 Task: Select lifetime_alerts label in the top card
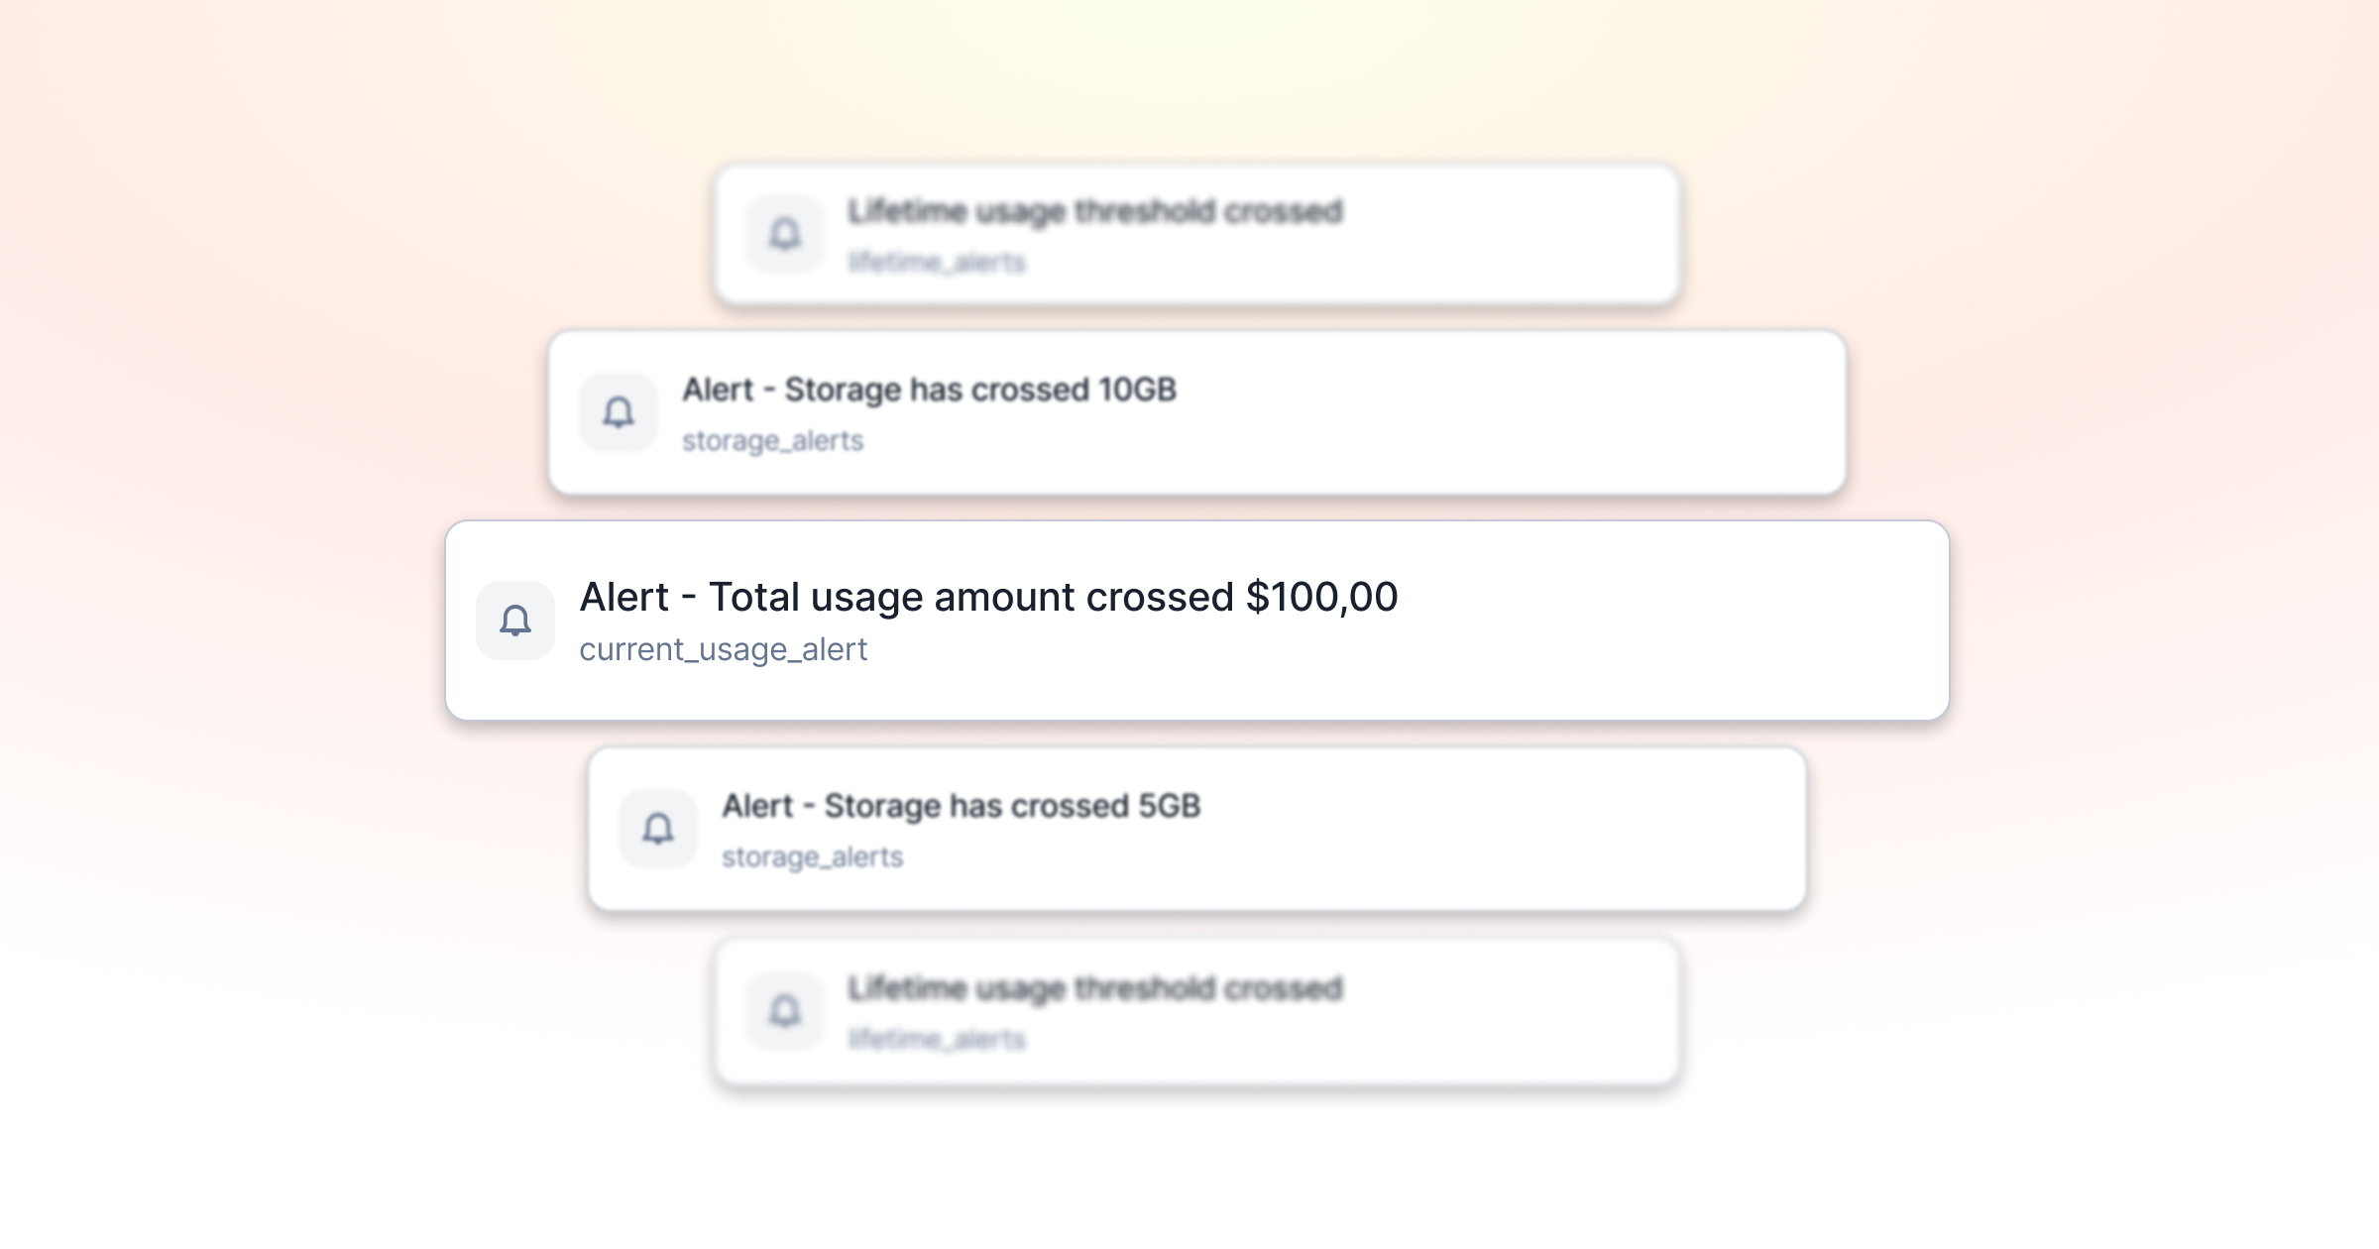(x=937, y=262)
